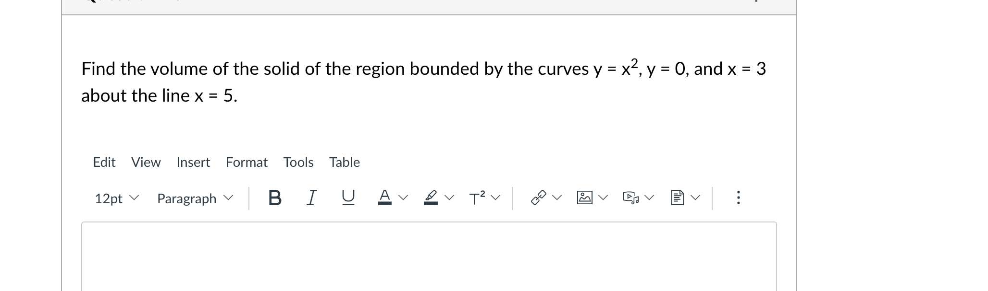This screenshot has width=988, height=291.
Task: Open the Table menu
Action: [344, 163]
